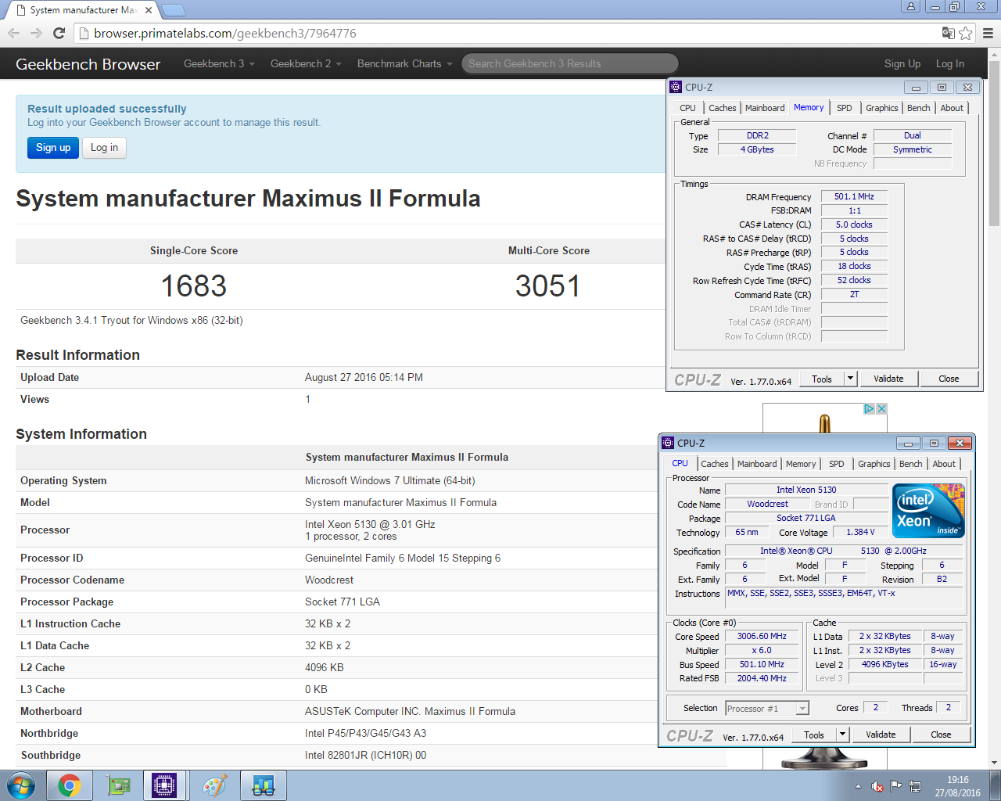Select CPU tab in upper CPU-Z window
The width and height of the screenshot is (1001, 801).
point(687,108)
